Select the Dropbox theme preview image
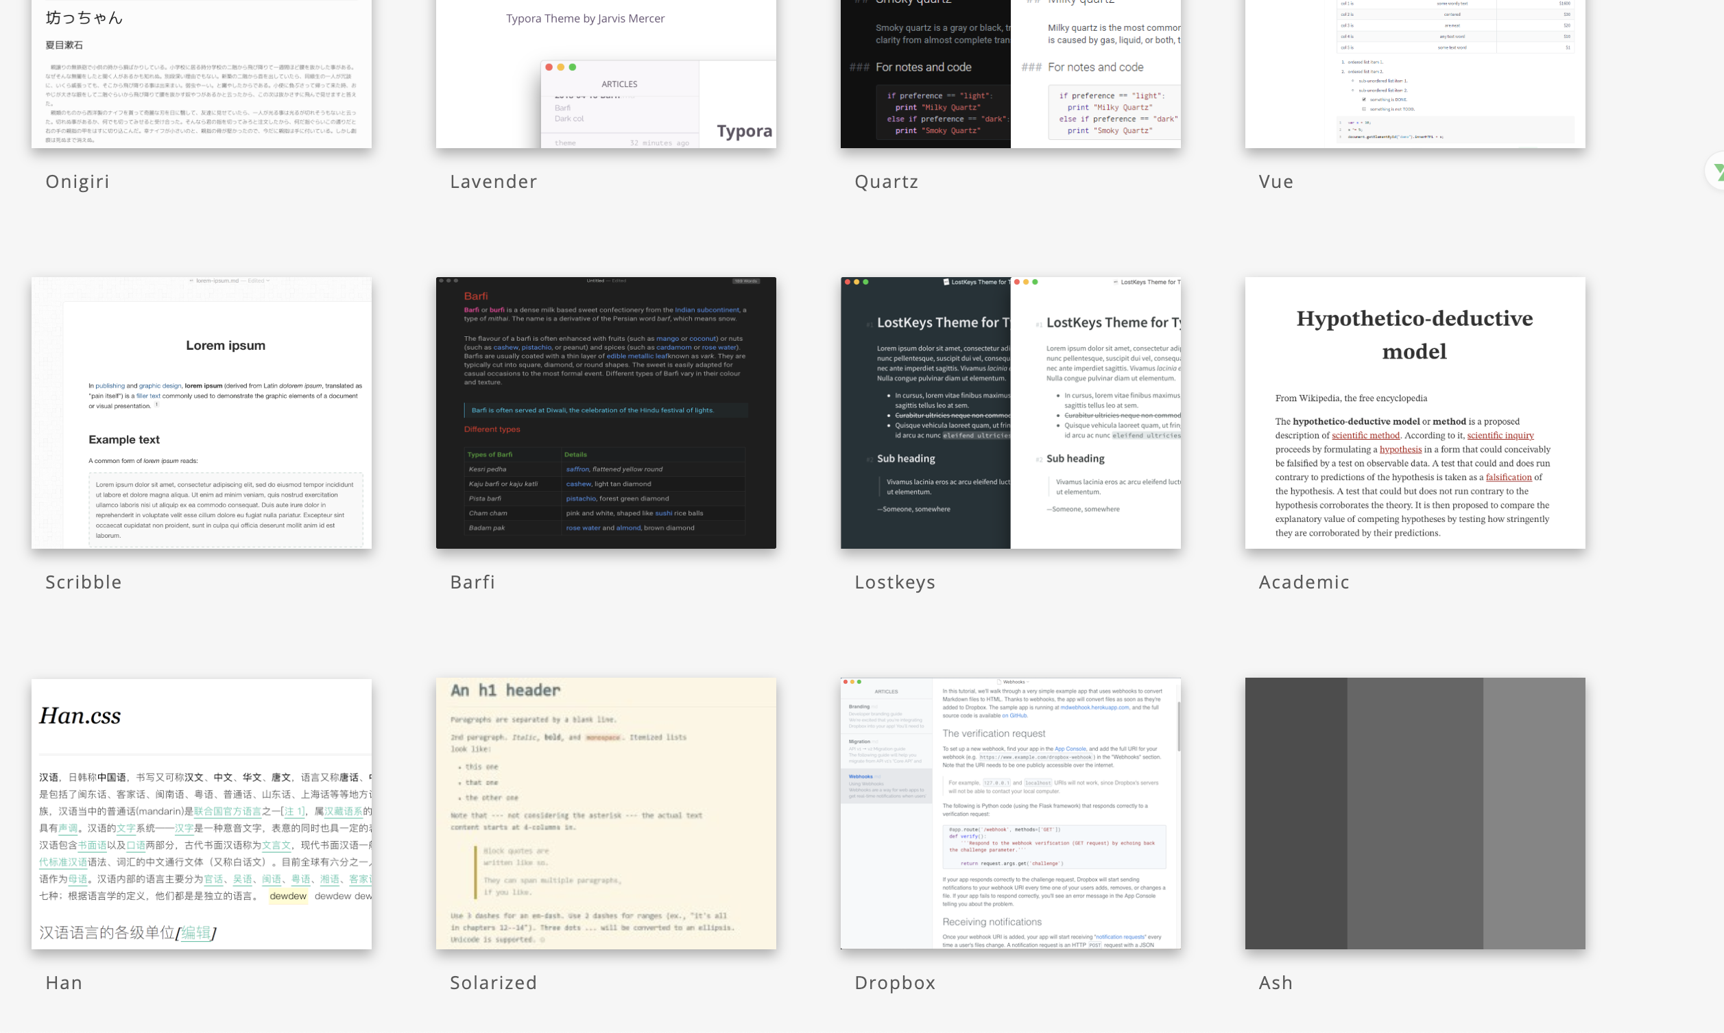 point(1010,813)
